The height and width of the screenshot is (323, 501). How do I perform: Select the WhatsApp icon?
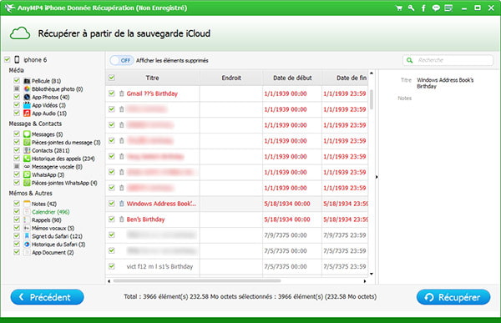[27, 174]
